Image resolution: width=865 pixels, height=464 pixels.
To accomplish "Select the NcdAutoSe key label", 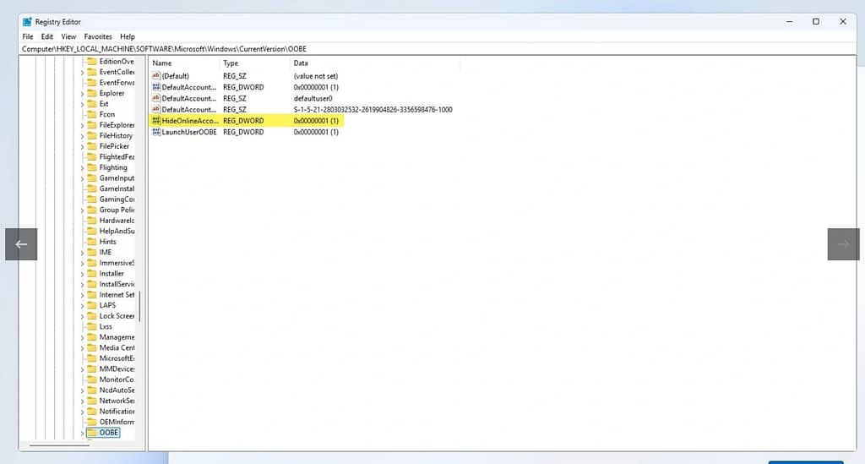I will (117, 390).
